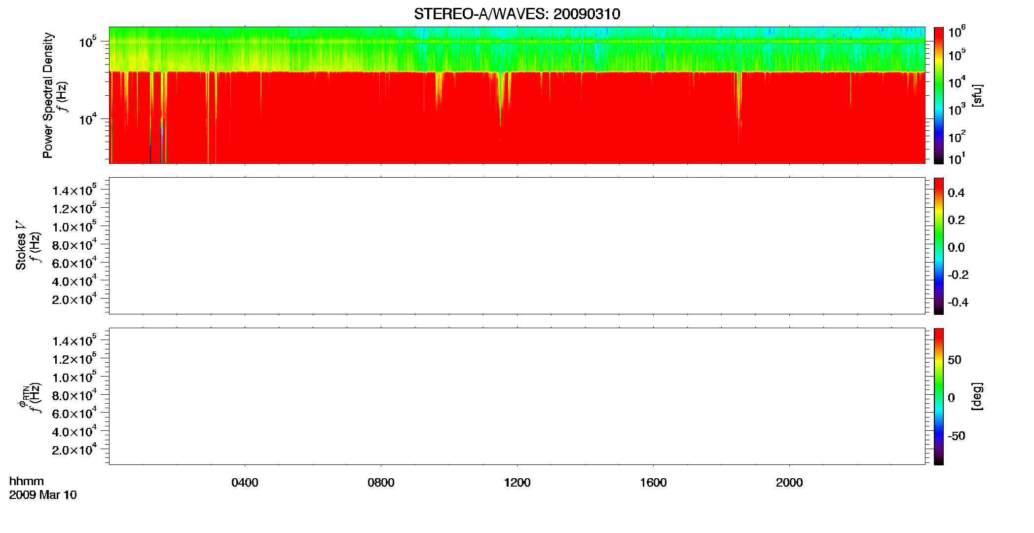Click the Stokes V color bar
The width and height of the screenshot is (1034, 533).
pyautogui.click(x=939, y=246)
